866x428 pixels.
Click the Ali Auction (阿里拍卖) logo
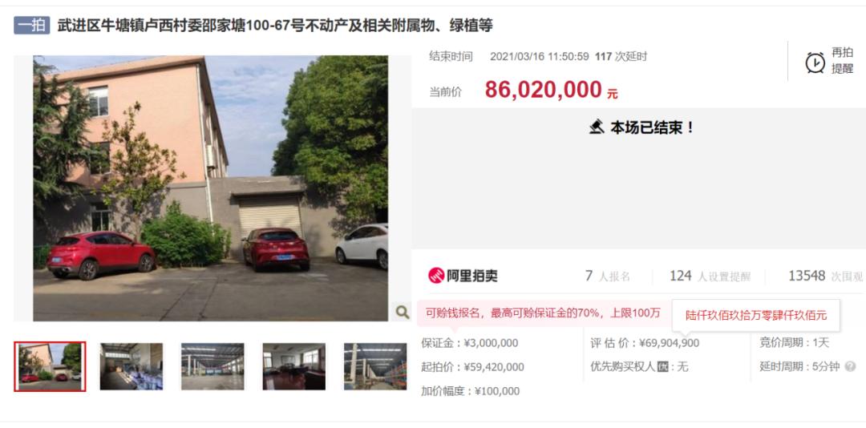463,276
